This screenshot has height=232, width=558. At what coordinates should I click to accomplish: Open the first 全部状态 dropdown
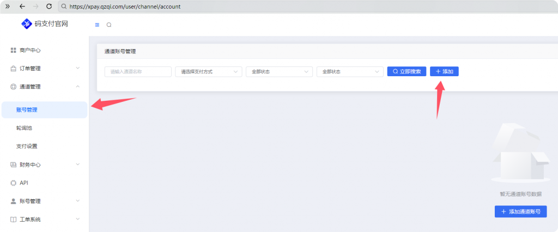pos(280,71)
